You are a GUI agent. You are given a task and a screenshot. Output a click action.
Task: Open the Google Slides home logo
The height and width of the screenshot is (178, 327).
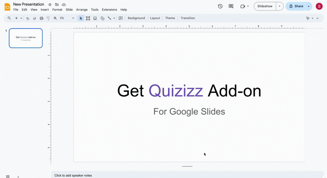pos(7,7)
